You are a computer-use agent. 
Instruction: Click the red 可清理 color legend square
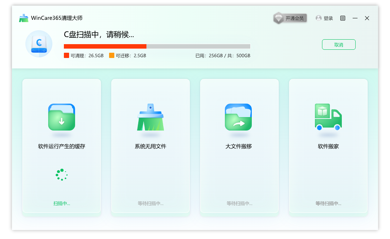pos(66,55)
